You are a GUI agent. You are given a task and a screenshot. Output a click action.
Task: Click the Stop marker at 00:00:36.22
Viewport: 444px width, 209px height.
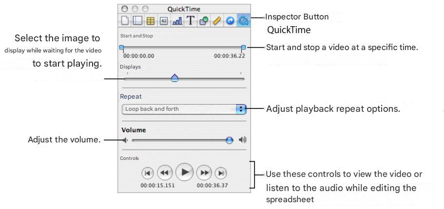[x=243, y=48]
